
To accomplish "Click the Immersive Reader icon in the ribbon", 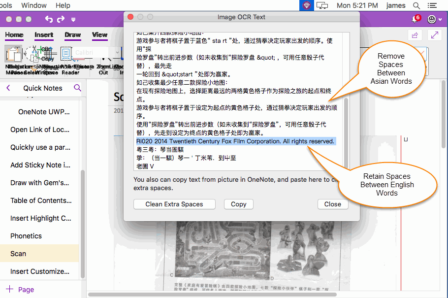I will point(66,54).
